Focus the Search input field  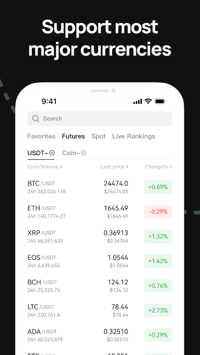pos(99,118)
